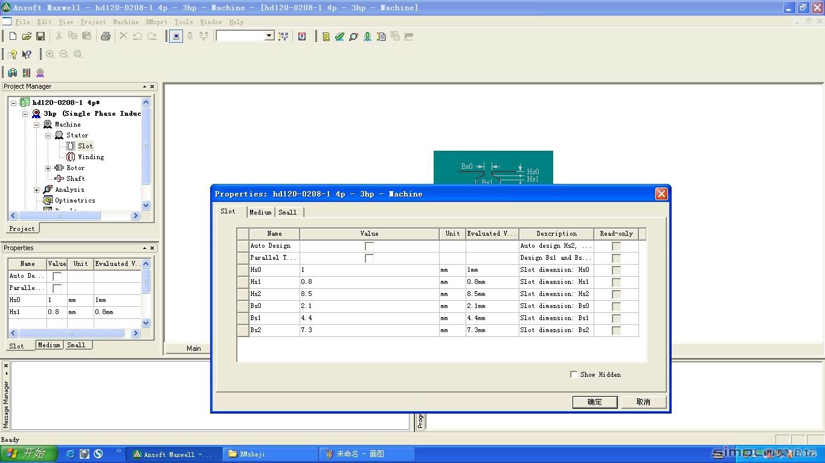Tick Auto De... checkbox in docked Properties panel
The width and height of the screenshot is (825, 463).
57,276
